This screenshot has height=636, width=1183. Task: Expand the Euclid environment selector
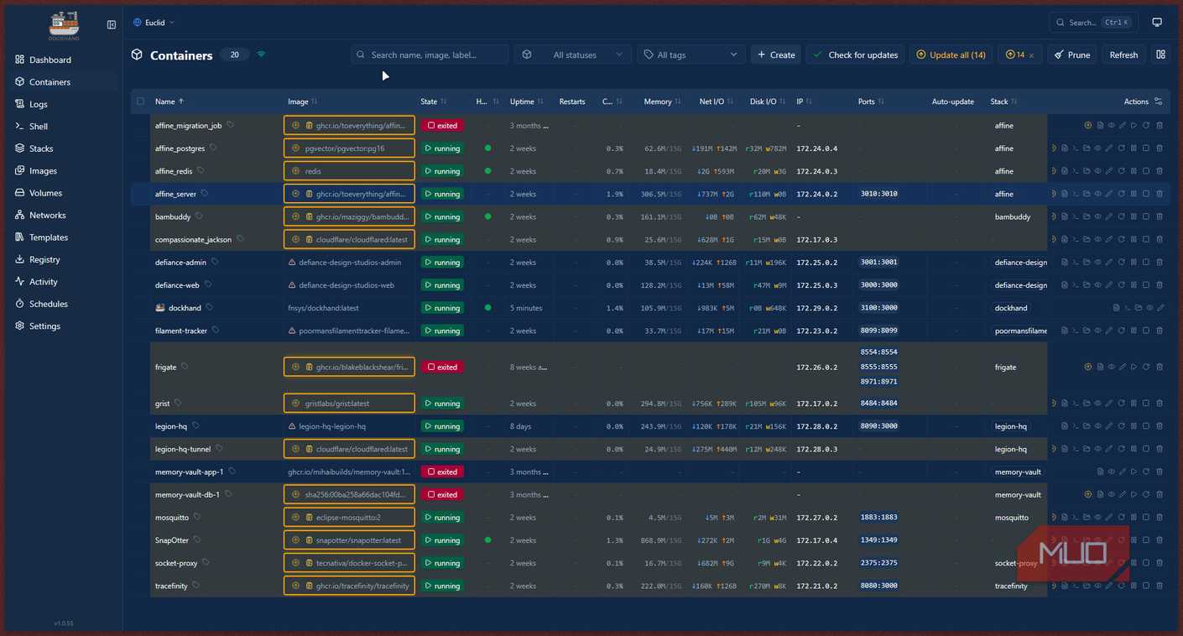(x=154, y=23)
